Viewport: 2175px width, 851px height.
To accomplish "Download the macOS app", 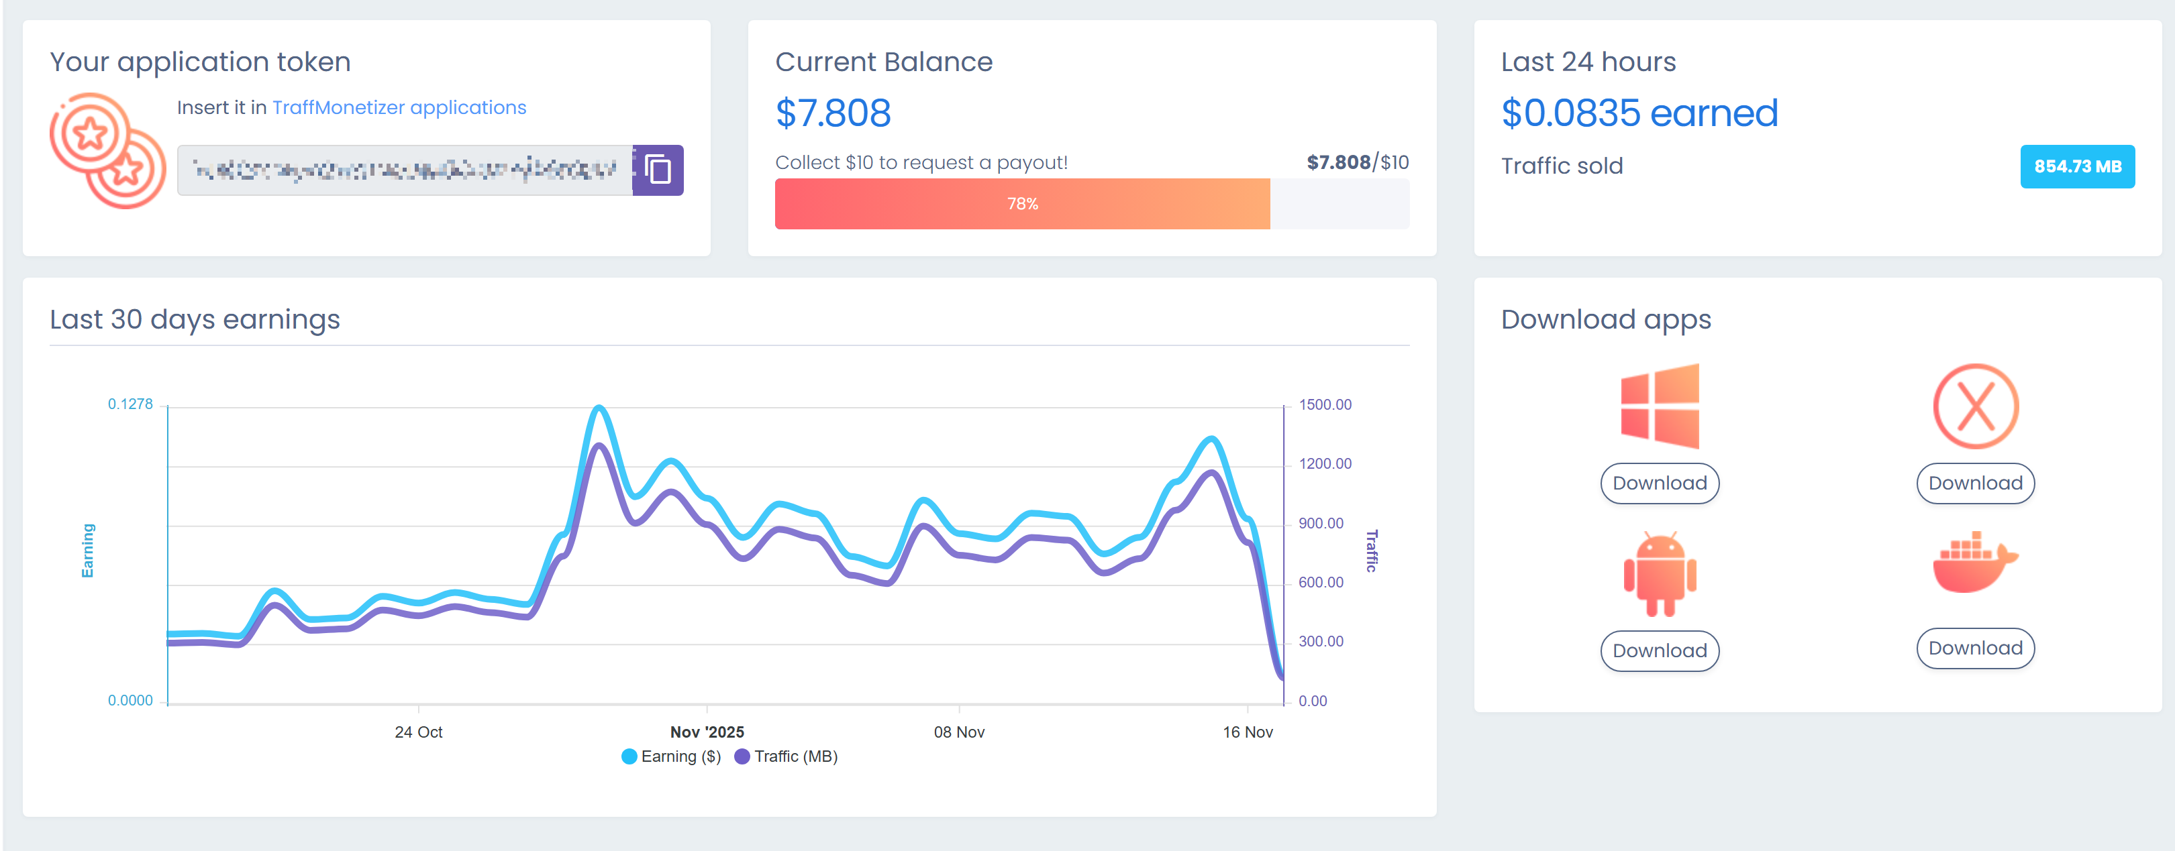I will 1975,484.
